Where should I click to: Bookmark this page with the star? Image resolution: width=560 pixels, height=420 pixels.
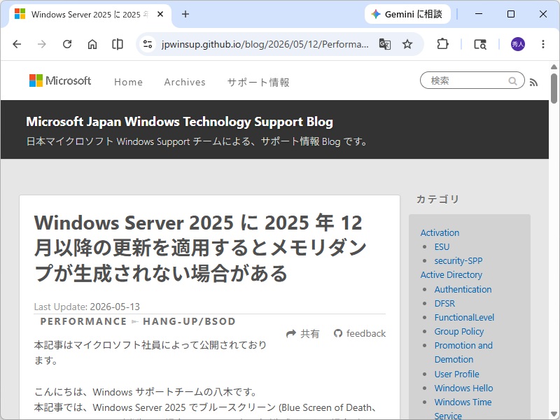point(407,44)
